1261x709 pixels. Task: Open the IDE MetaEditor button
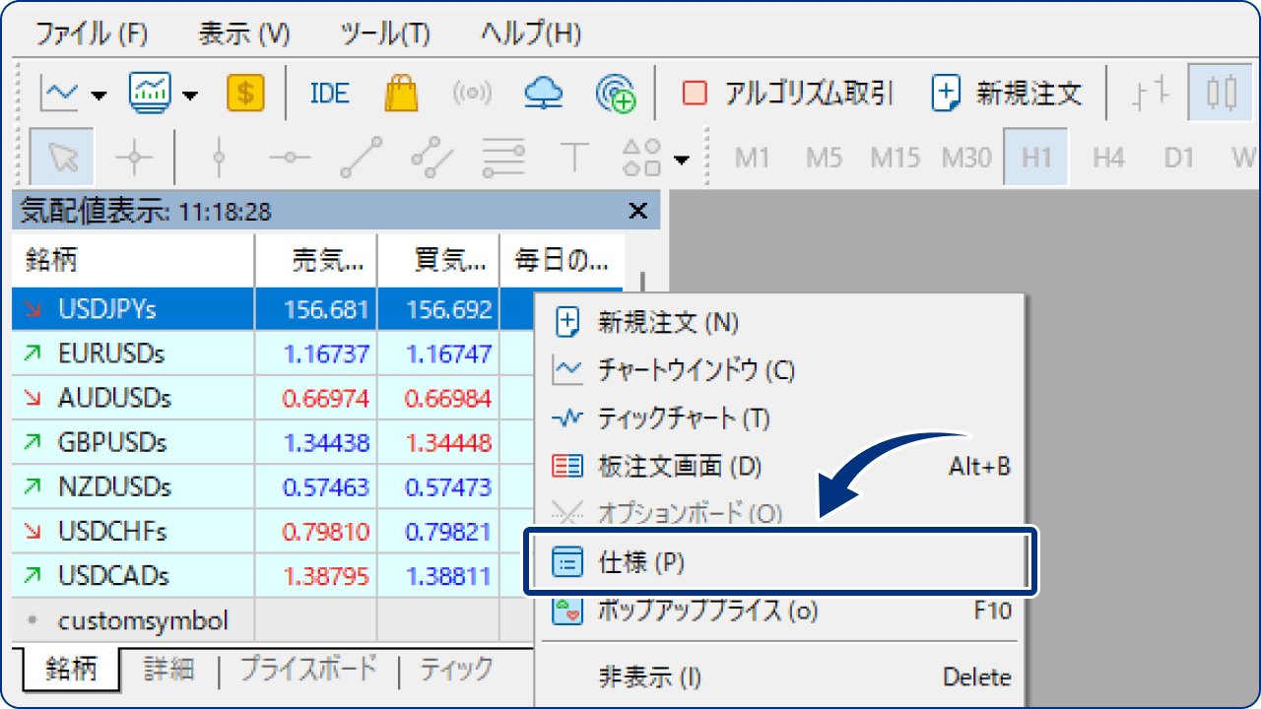pyautogui.click(x=329, y=94)
